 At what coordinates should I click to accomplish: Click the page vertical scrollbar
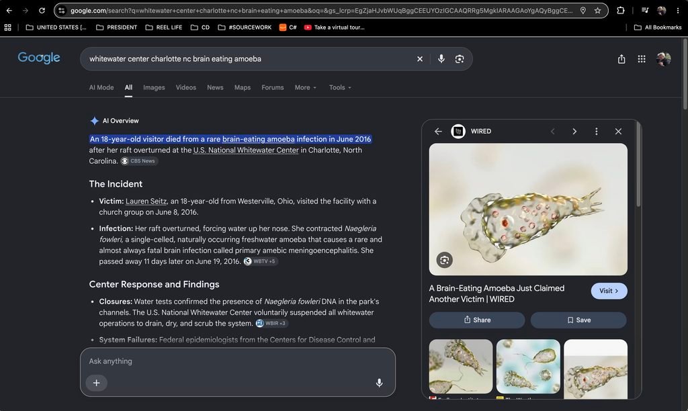[685, 75]
